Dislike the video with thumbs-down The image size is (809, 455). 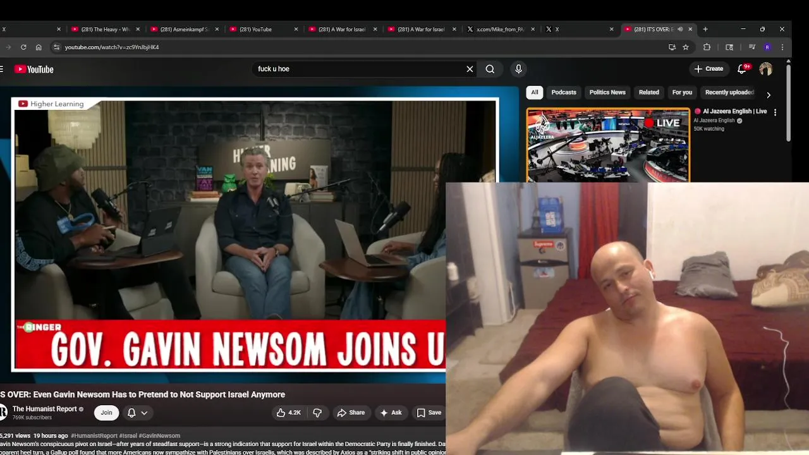[317, 413]
